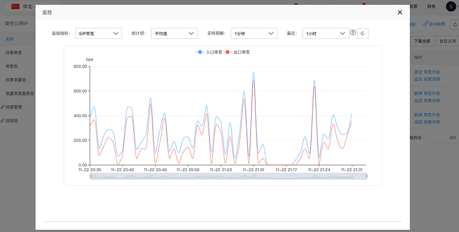
Task: Click the 跳转至 page number input field
Action: coord(435,138)
